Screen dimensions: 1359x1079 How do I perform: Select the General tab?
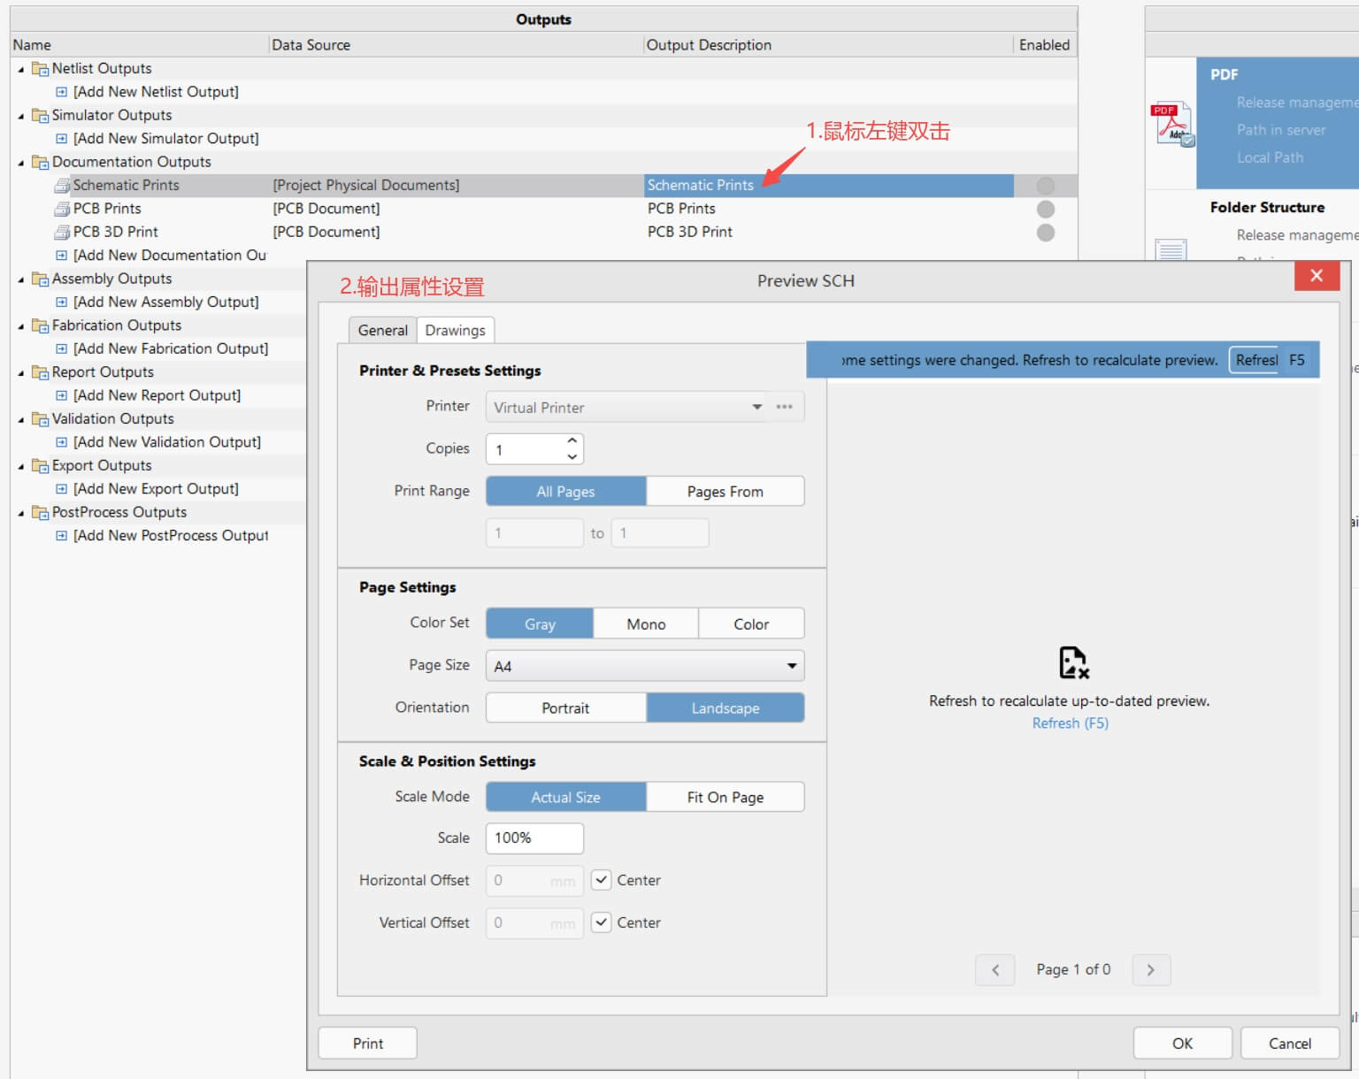[x=382, y=330]
